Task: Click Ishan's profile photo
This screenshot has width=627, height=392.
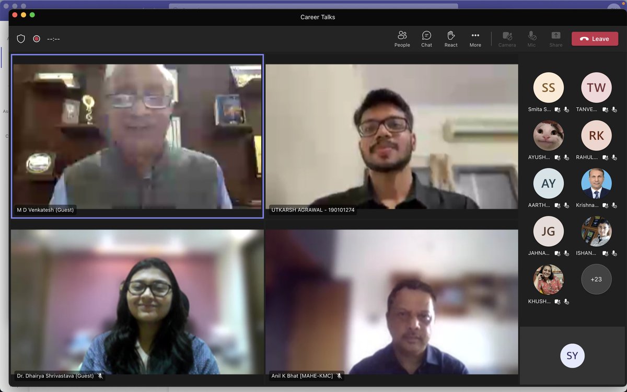Action: pyautogui.click(x=596, y=231)
